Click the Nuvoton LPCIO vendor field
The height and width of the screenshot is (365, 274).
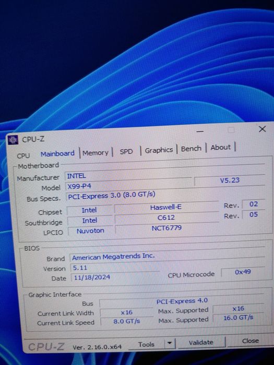pos(90,231)
